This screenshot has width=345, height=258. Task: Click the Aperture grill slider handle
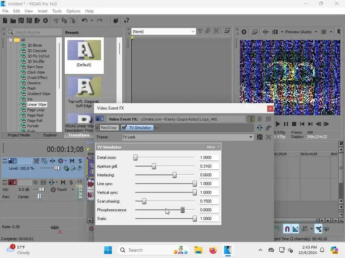tap(154, 166)
